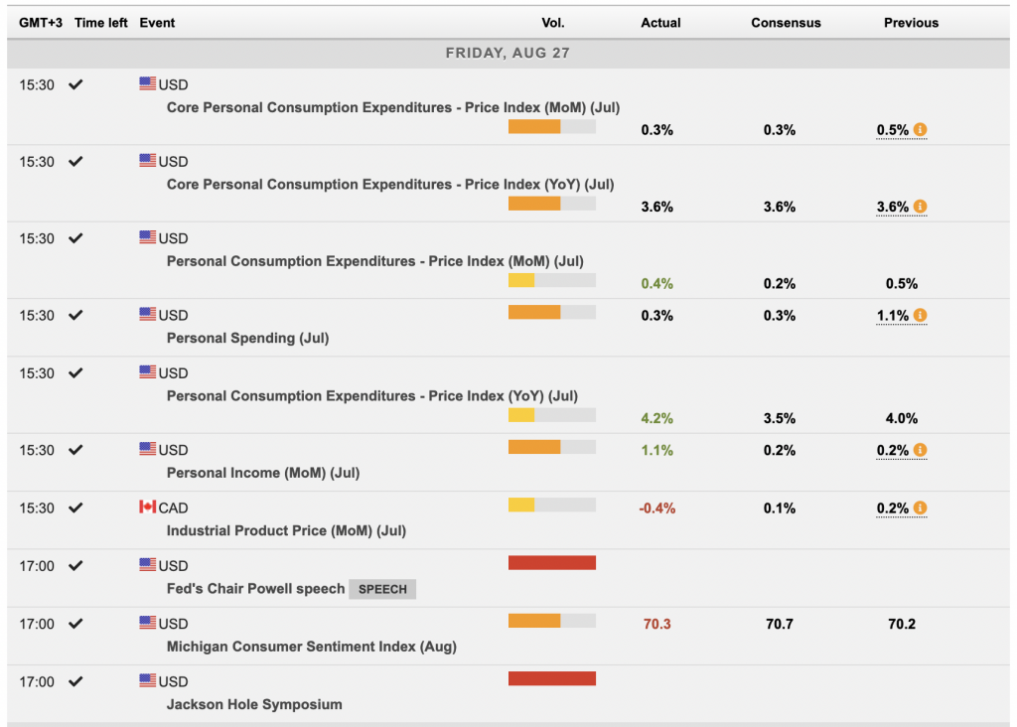This screenshot has width=1017, height=727.
Task: Click the red volatility bar for Jackson Hole Symposium
Action: point(552,678)
